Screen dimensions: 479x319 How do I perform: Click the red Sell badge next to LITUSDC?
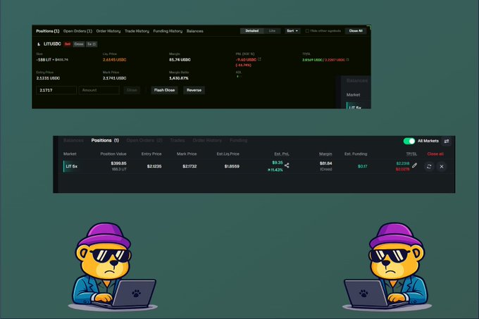(x=68, y=44)
